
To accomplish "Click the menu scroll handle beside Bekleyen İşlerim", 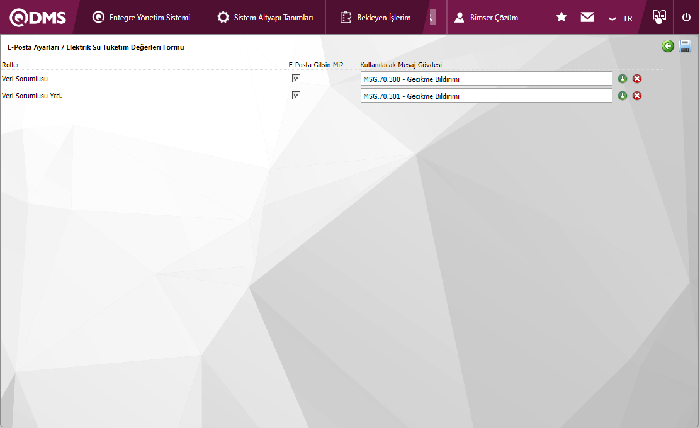I will point(432,18).
